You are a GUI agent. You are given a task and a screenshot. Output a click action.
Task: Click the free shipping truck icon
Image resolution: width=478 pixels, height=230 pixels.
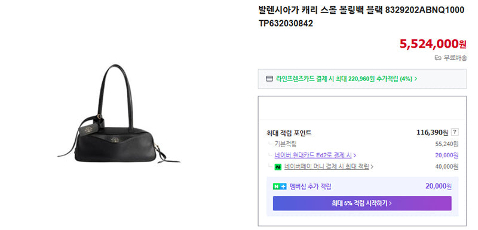[438, 58]
